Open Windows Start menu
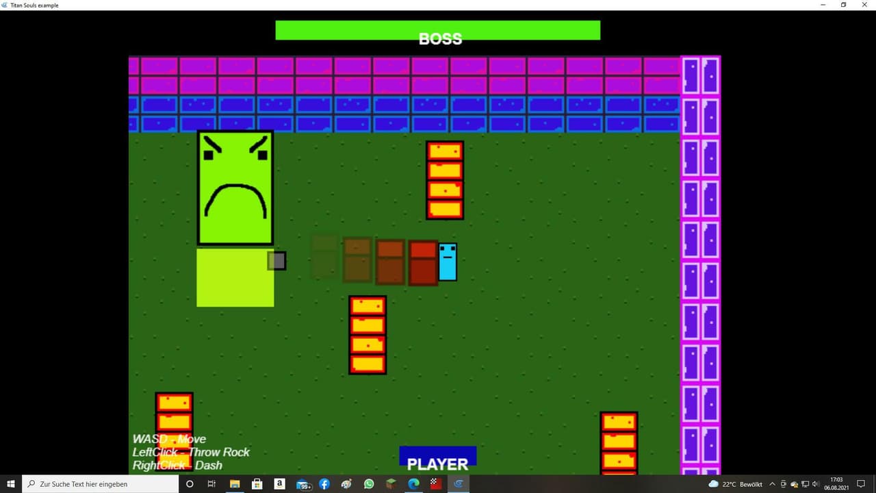The width and height of the screenshot is (876, 493). (11, 483)
